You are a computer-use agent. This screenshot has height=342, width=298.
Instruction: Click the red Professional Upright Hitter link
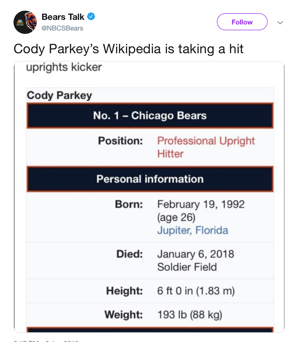(206, 147)
